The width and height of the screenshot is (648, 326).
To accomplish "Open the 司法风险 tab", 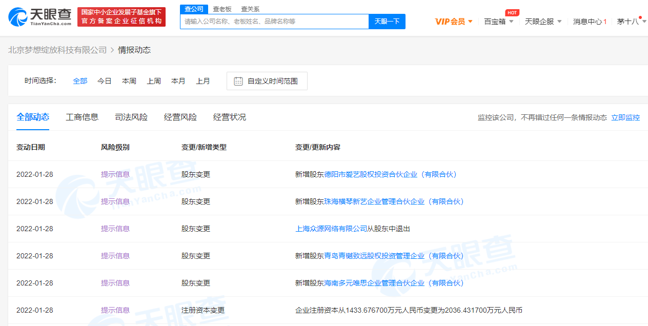I will coord(131,117).
